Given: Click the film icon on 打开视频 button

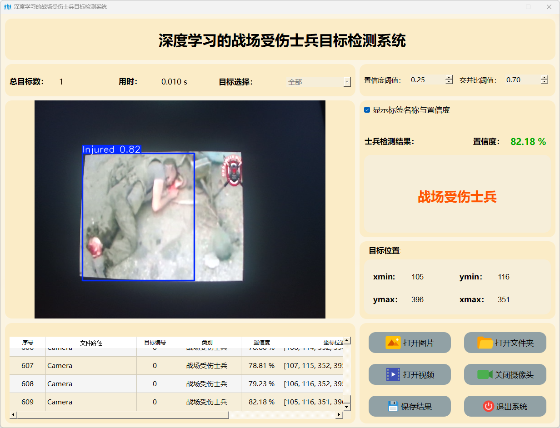Looking at the screenshot, I should pyautogui.click(x=393, y=374).
